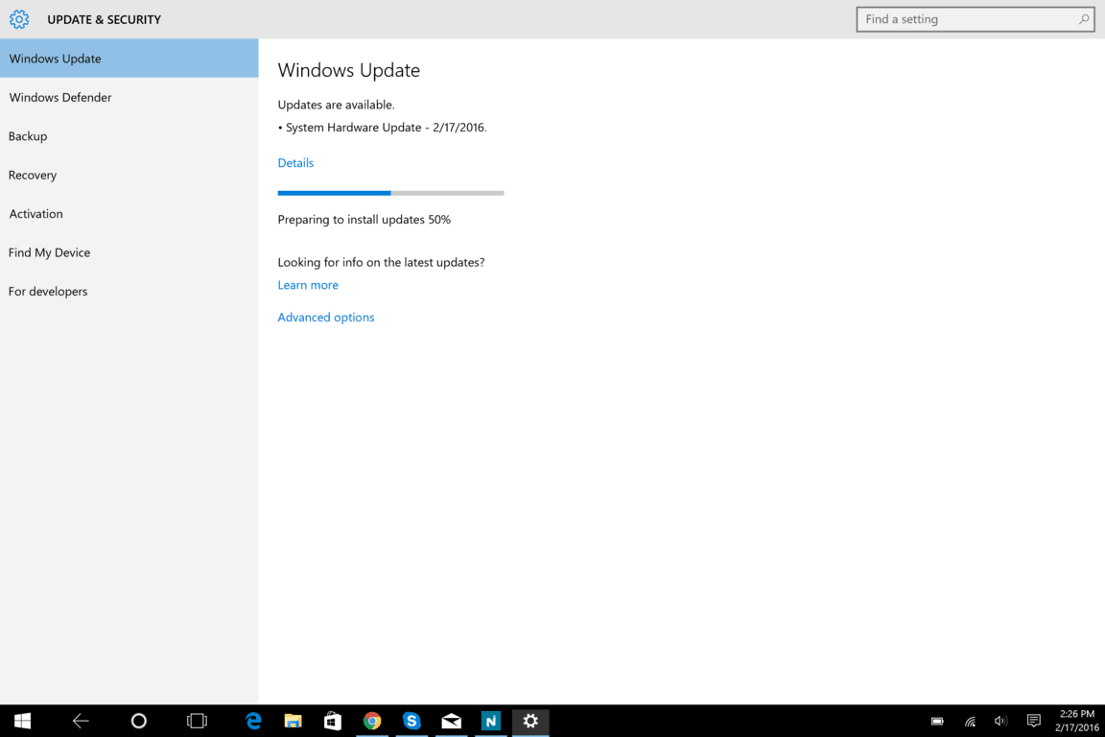The height and width of the screenshot is (737, 1105).
Task: Open Microsoft Edge from the taskbar
Action: click(253, 721)
